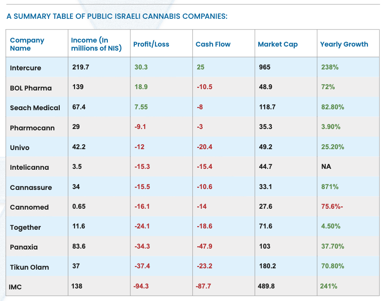
Task: Select the Together company name cell
Action: pyautogui.click(x=25, y=227)
